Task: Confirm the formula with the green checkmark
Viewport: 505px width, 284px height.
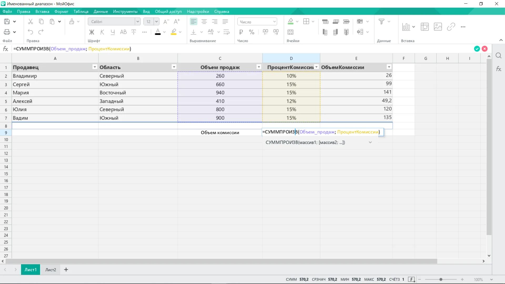Action: pyautogui.click(x=477, y=49)
